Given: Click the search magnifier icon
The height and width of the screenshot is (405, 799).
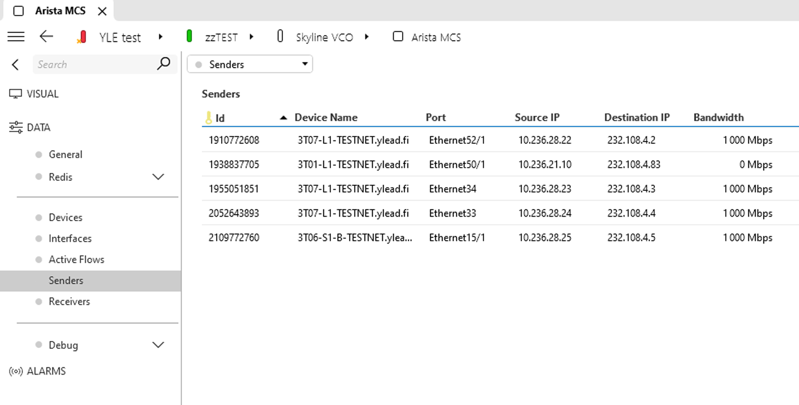Looking at the screenshot, I should pos(164,64).
